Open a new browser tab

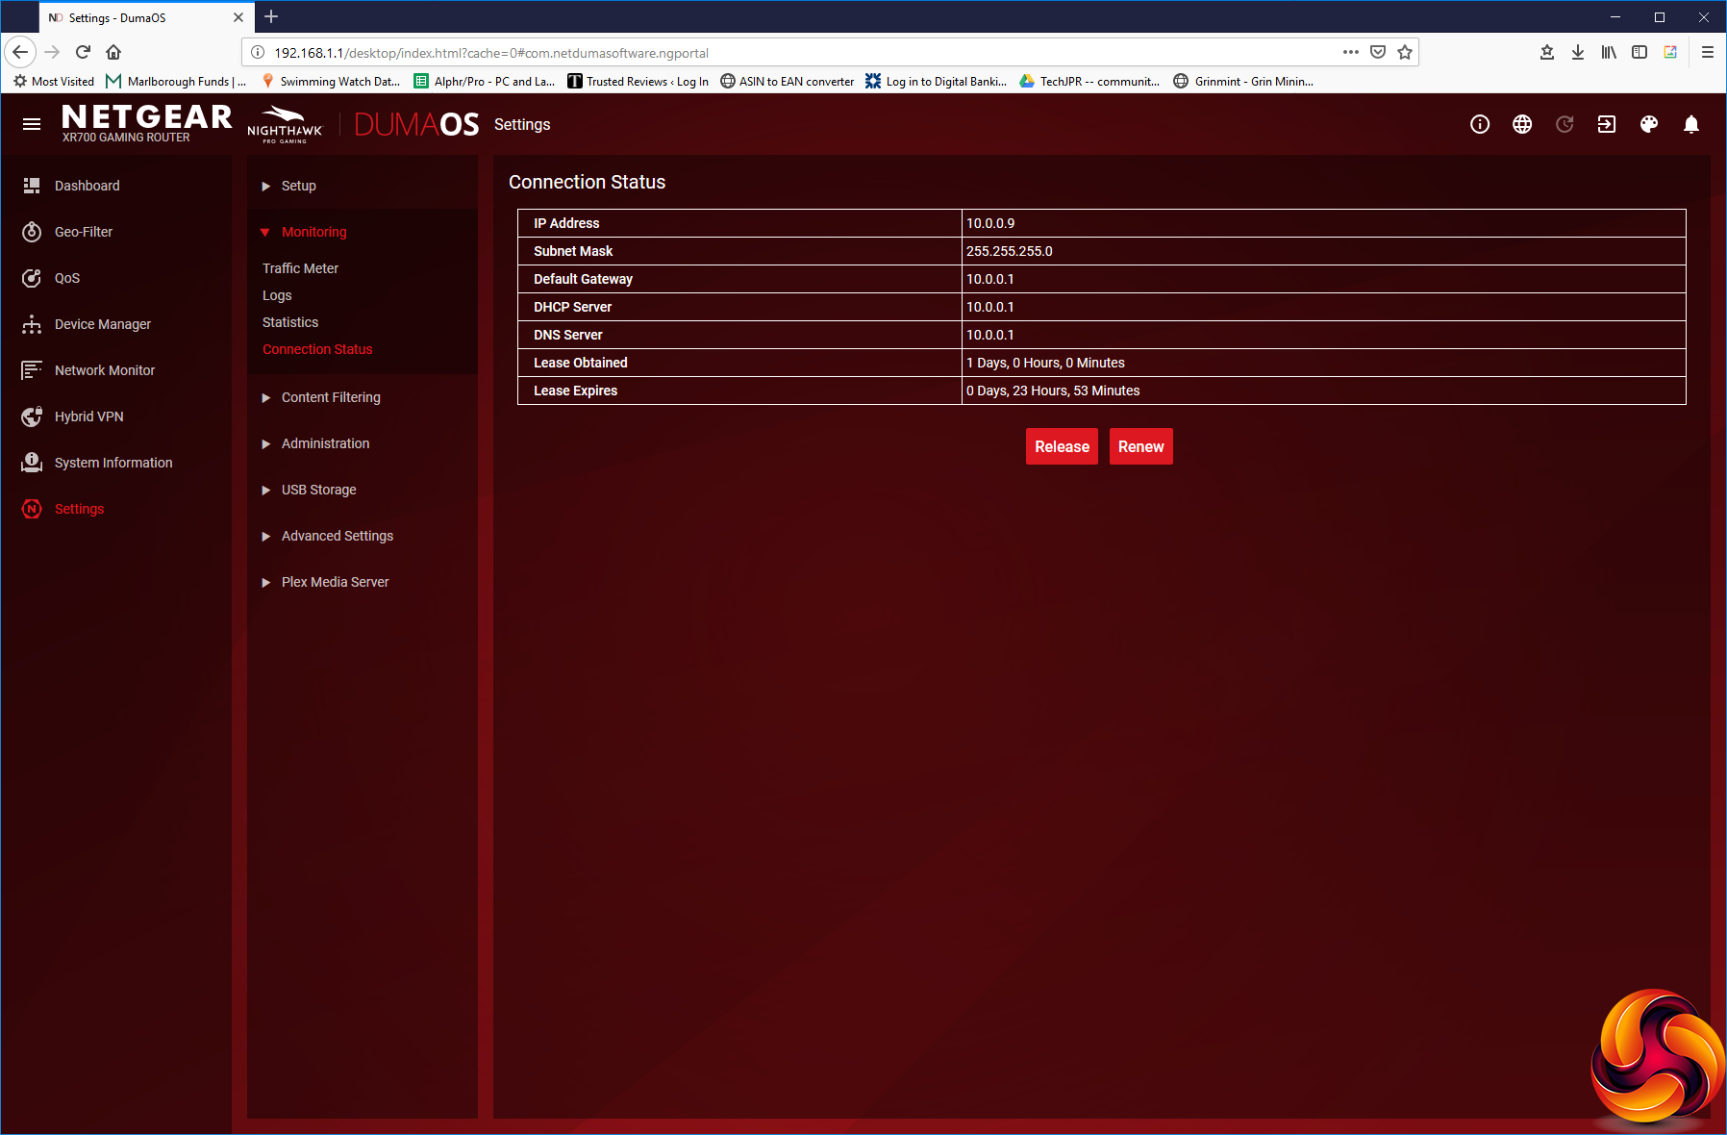[271, 16]
